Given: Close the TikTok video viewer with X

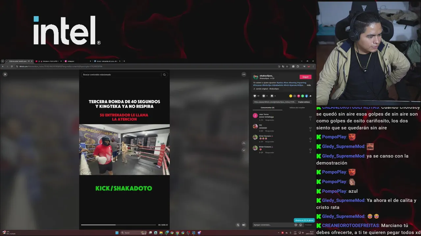Looking at the screenshot, I should click(x=5, y=74).
